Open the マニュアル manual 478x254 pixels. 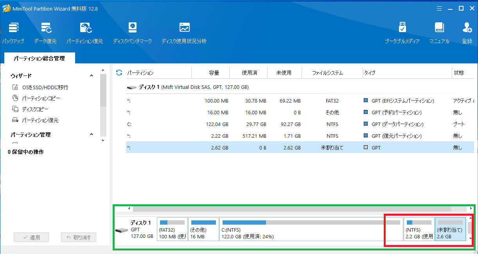click(439, 33)
